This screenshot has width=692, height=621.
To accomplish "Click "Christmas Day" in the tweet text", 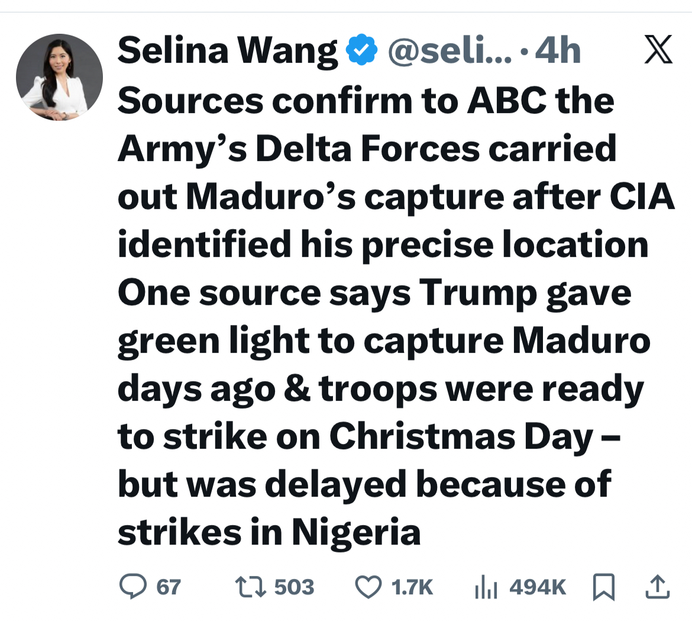I will tap(461, 436).
